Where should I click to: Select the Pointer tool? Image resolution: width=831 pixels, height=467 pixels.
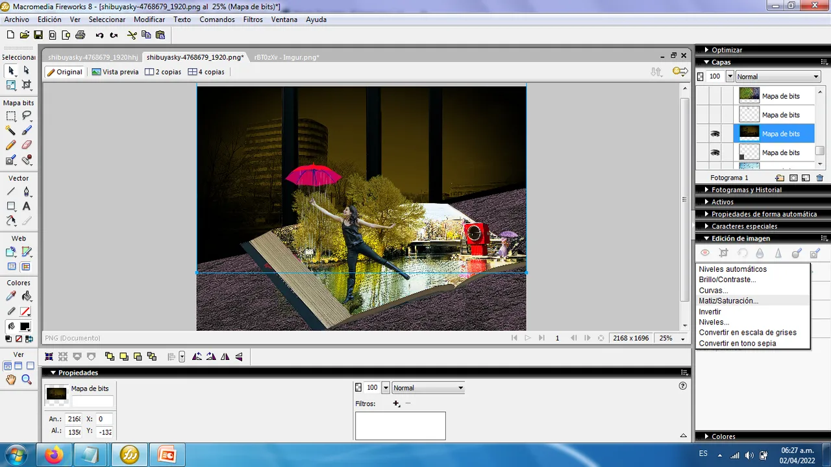(x=11, y=71)
